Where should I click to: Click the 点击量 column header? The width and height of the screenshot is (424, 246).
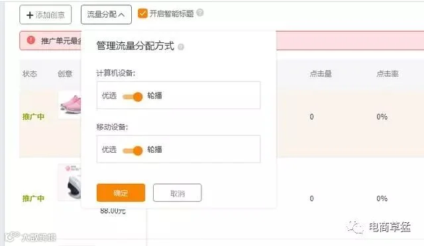(x=321, y=73)
